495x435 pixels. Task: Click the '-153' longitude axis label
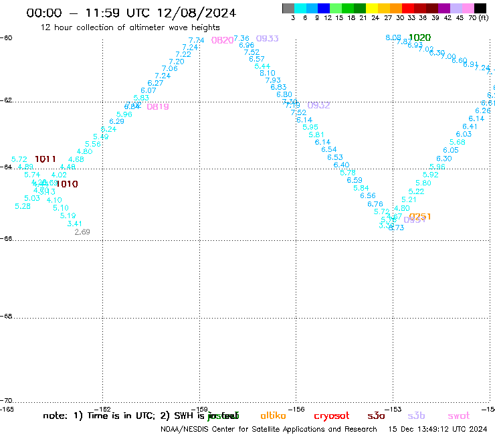(x=393, y=410)
